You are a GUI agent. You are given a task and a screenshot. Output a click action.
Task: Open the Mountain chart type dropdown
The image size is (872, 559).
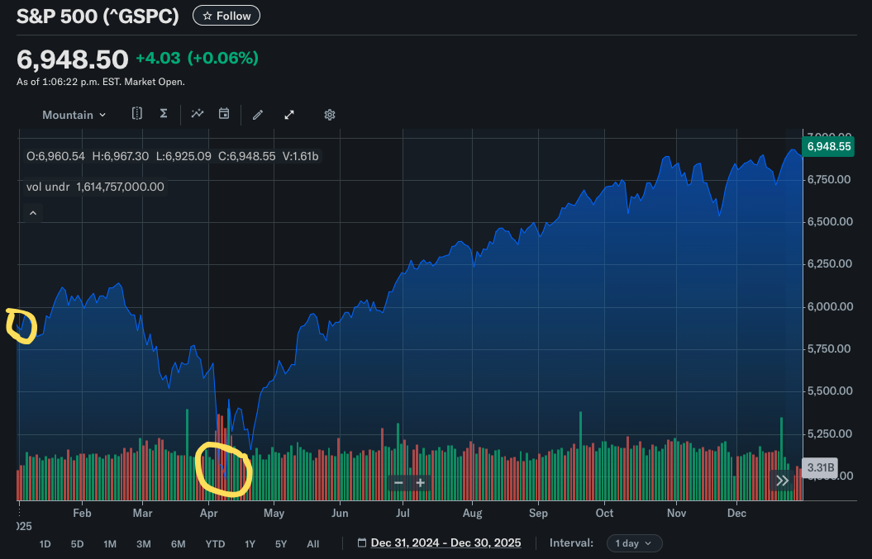pyautogui.click(x=74, y=115)
